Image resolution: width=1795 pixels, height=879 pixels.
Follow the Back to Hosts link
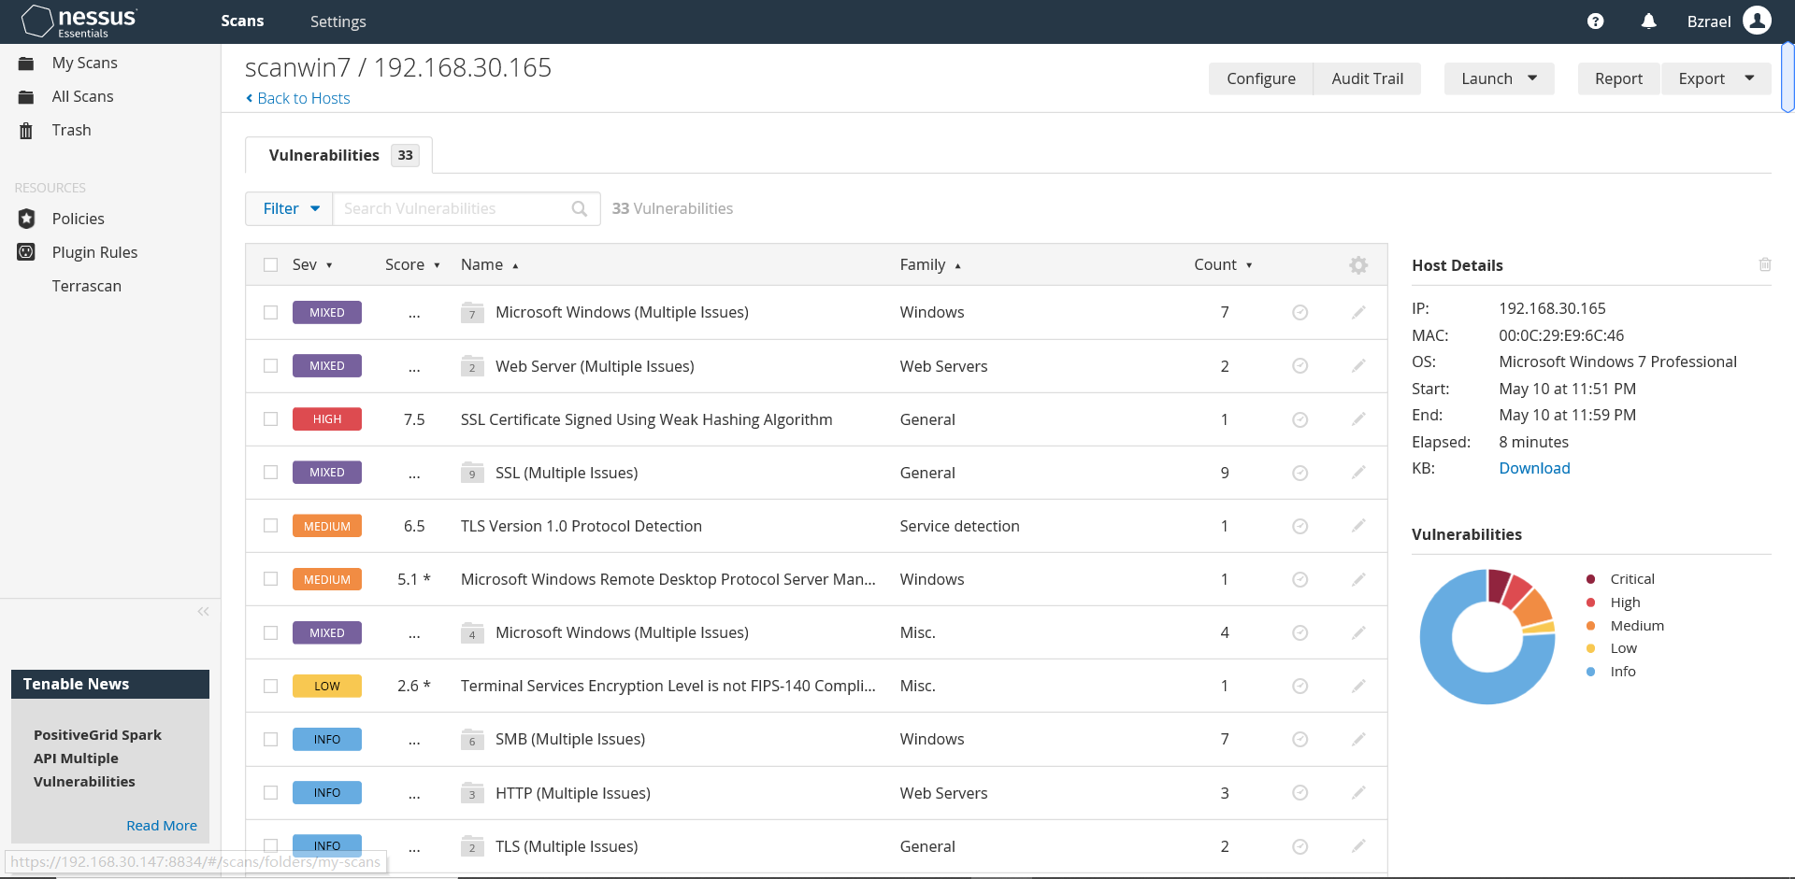coord(297,98)
